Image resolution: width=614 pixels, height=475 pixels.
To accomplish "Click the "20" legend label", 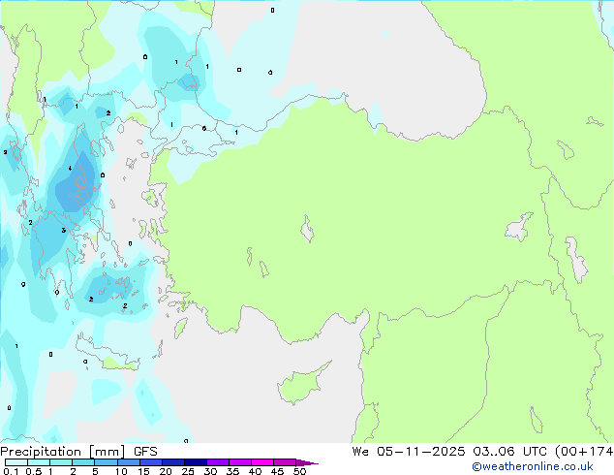I will coord(166,471).
